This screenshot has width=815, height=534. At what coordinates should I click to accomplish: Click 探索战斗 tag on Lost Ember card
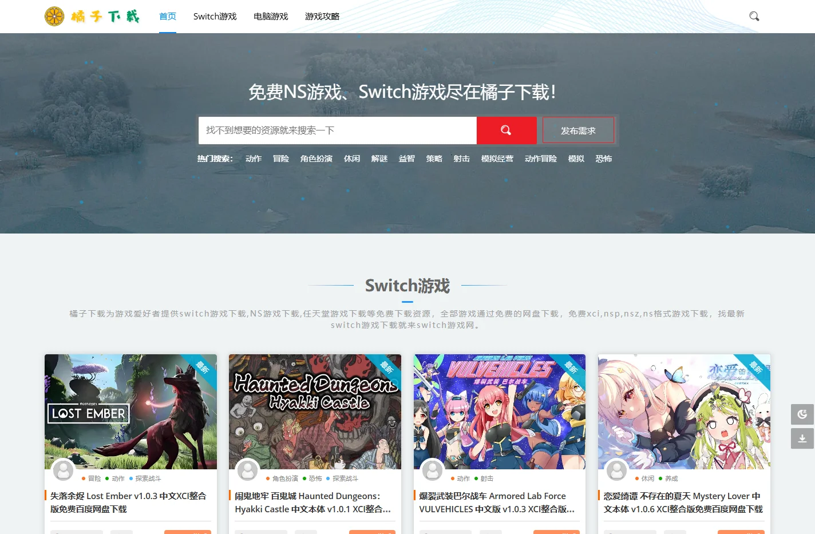pos(148,478)
